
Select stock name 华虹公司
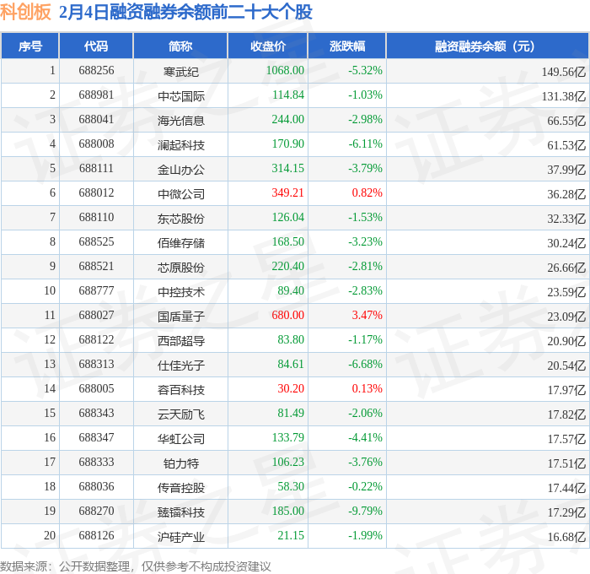[x=181, y=439]
